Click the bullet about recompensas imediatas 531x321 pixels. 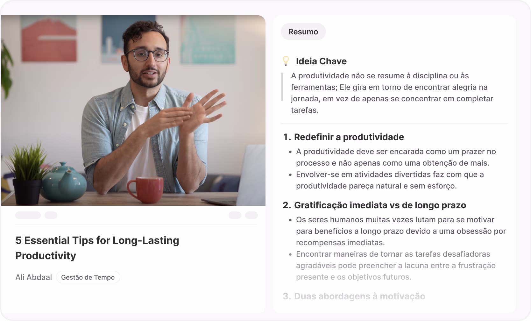click(401, 231)
